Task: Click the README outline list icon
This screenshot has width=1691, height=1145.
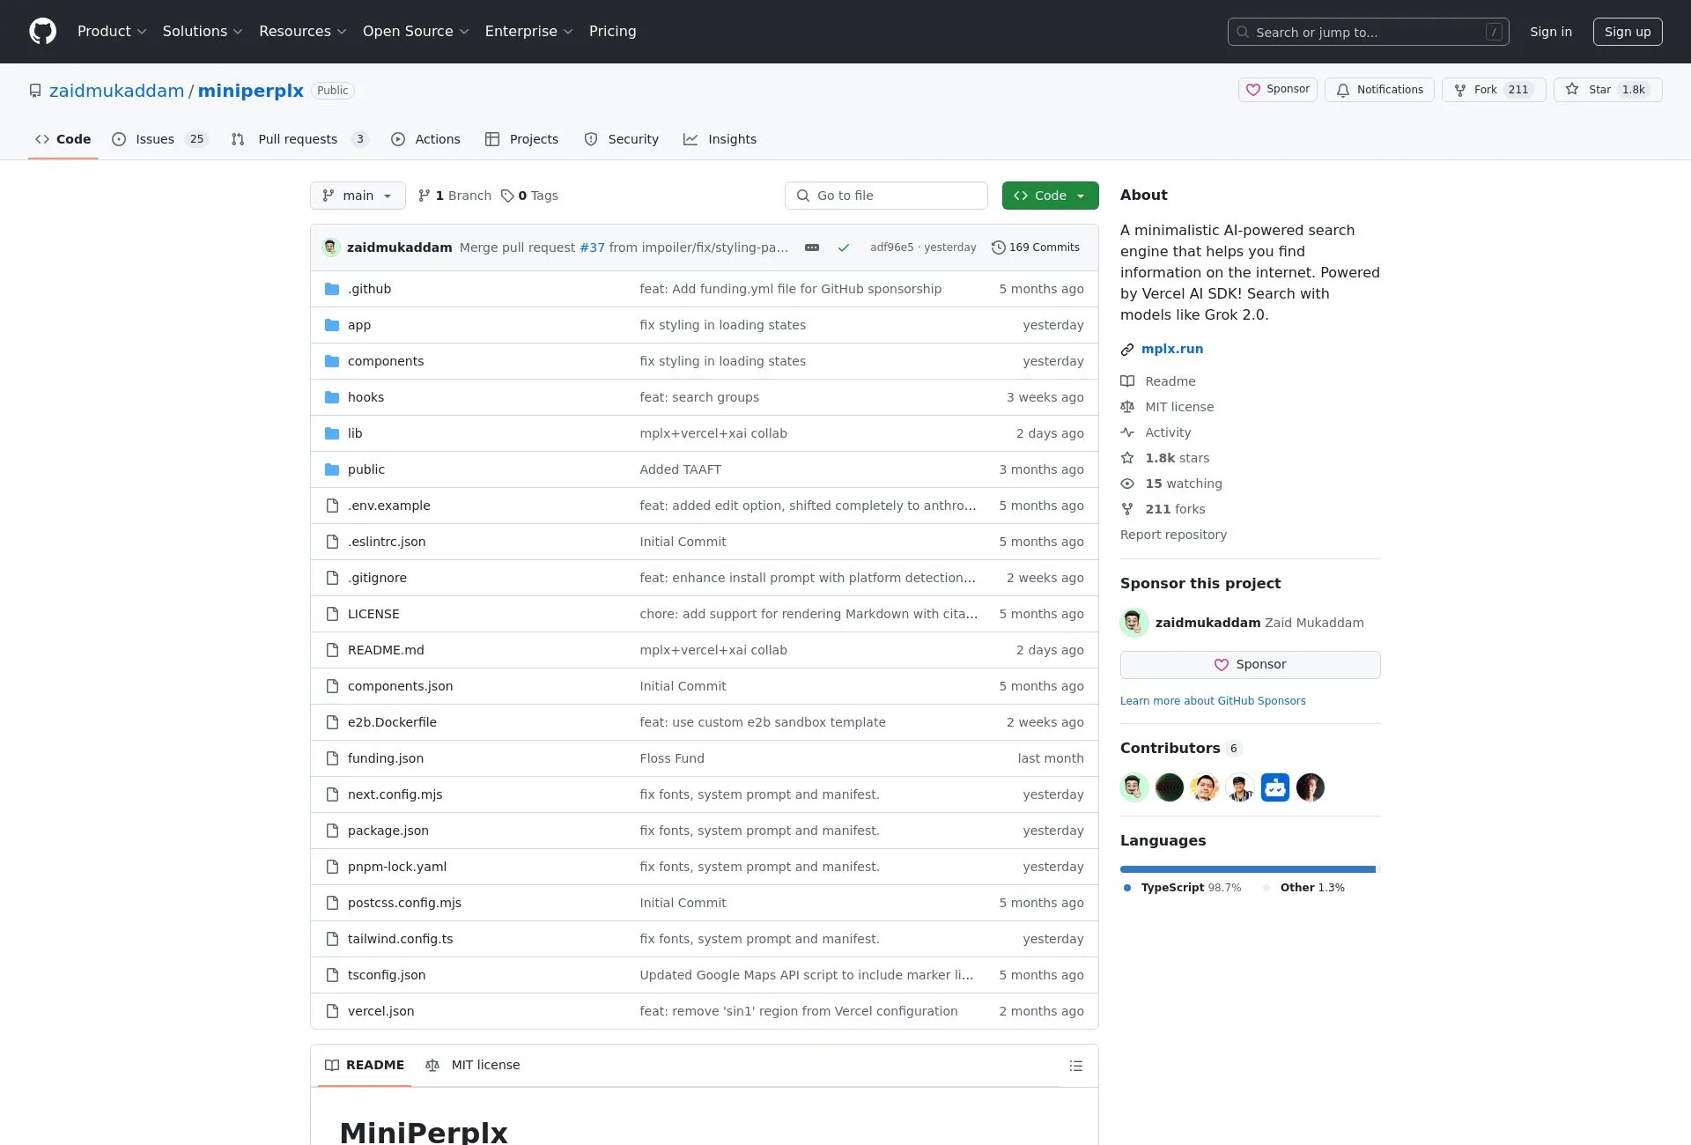Action: pos(1075,1066)
